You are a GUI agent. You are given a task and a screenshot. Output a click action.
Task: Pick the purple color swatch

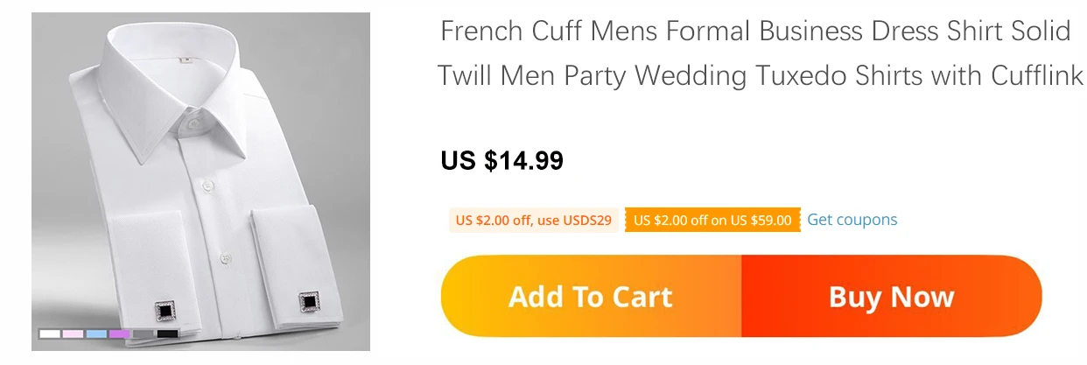(x=120, y=333)
